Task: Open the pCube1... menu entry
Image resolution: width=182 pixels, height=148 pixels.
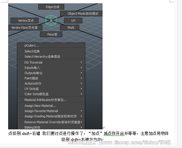Action: click(51, 45)
